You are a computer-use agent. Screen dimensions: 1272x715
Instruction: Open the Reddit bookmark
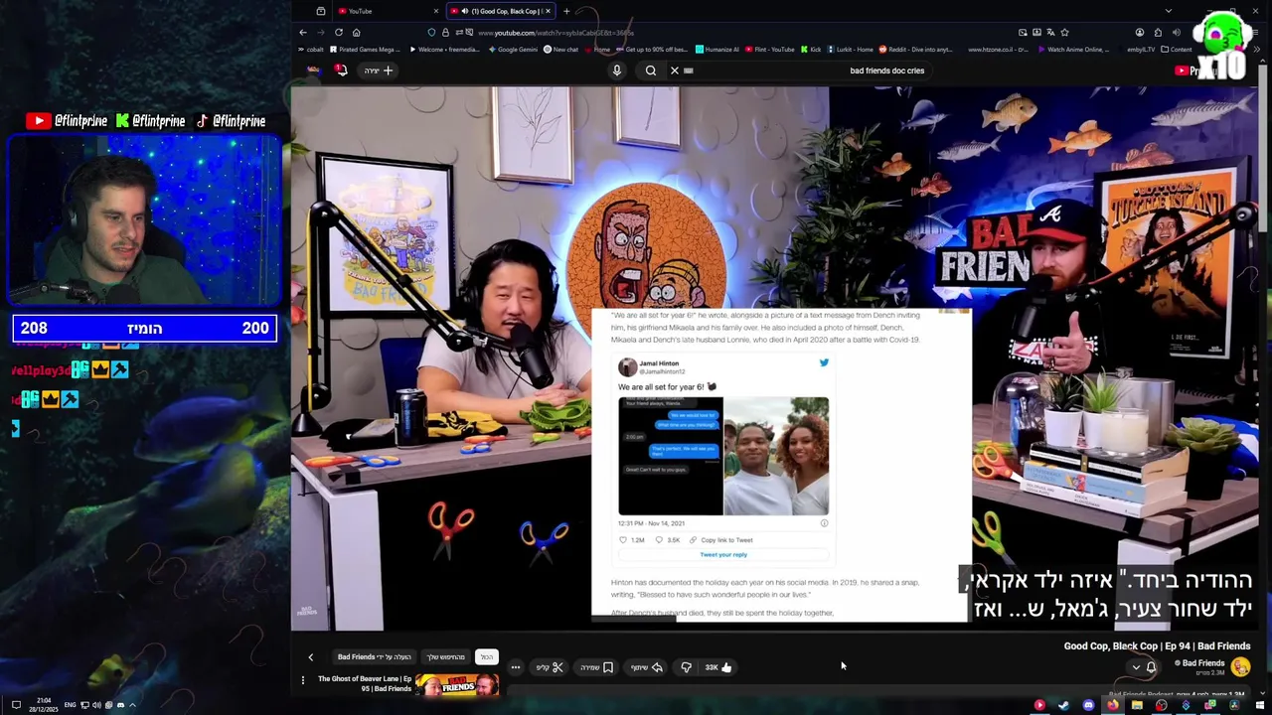click(914, 50)
